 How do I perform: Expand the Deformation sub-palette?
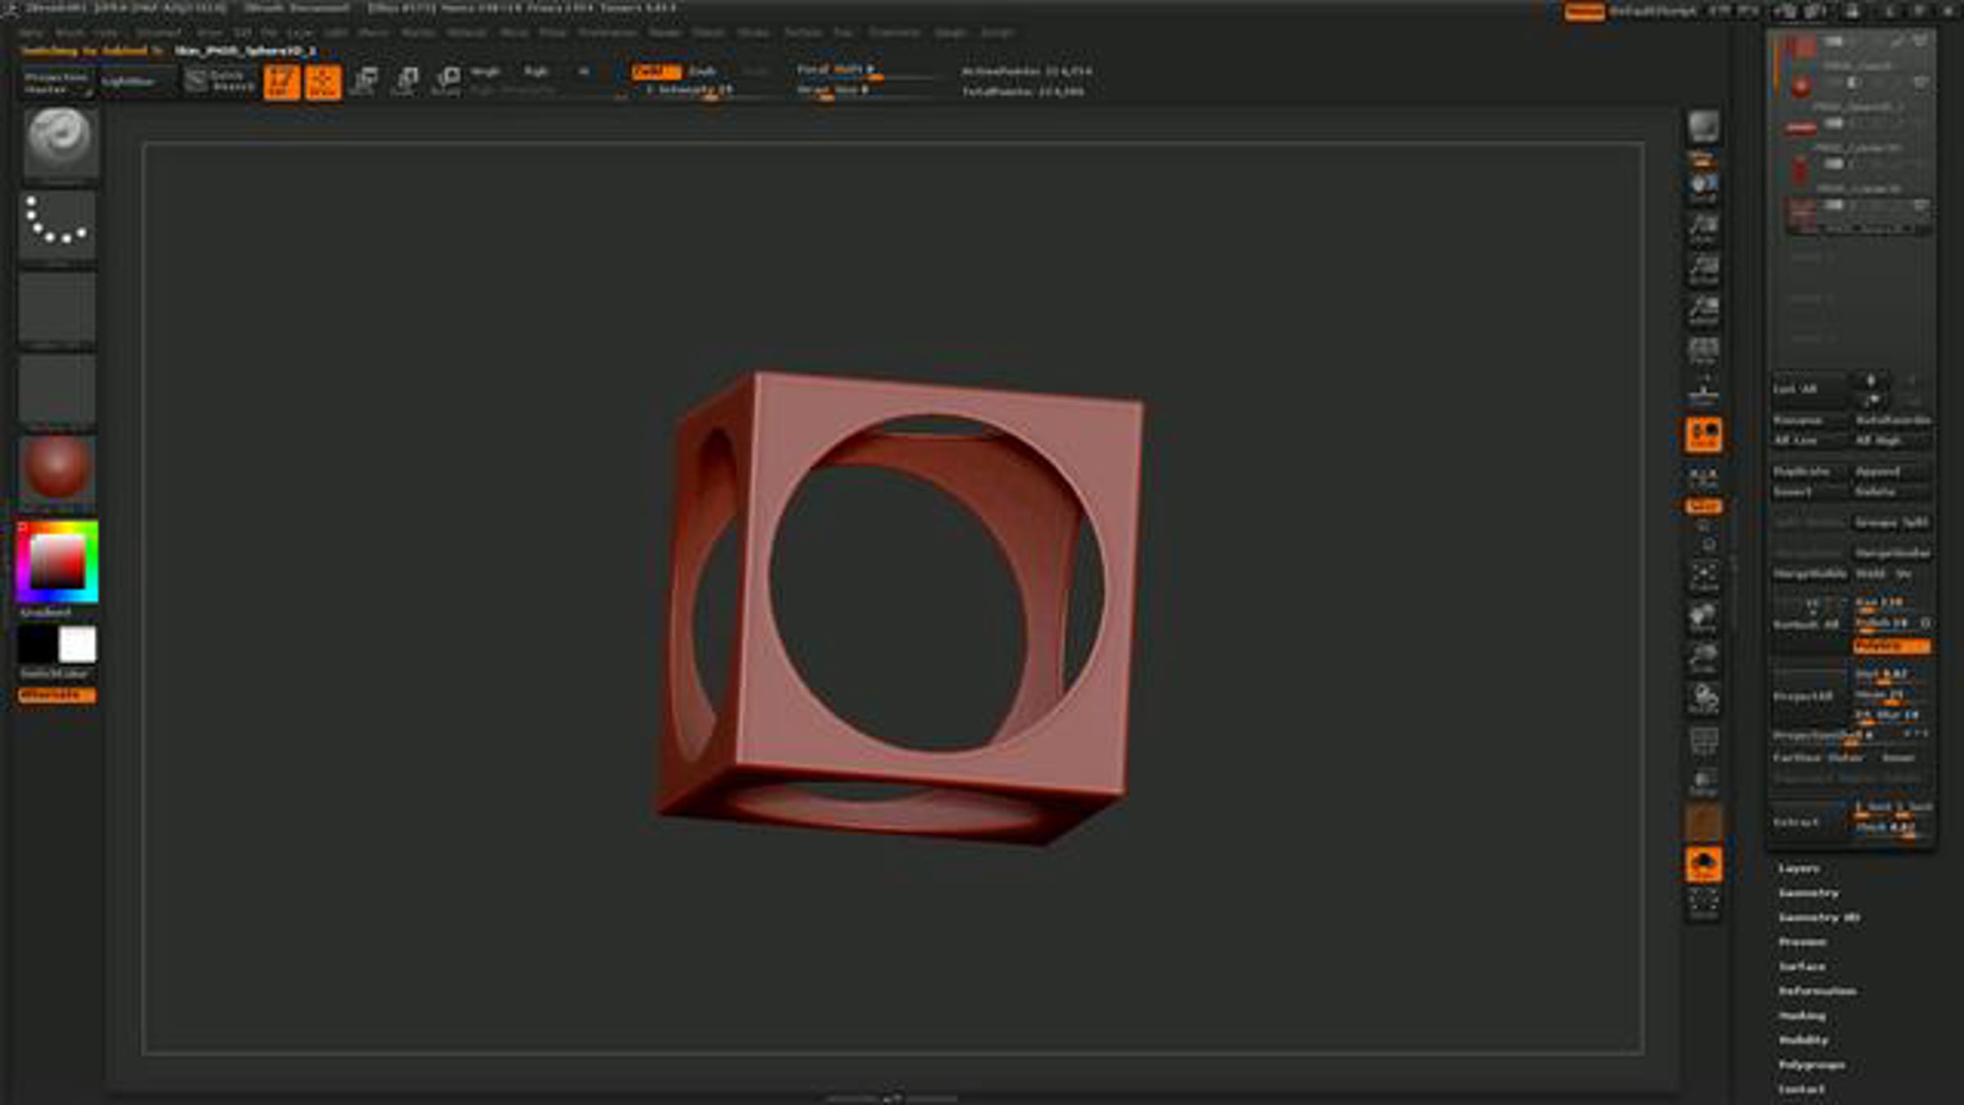(1817, 990)
